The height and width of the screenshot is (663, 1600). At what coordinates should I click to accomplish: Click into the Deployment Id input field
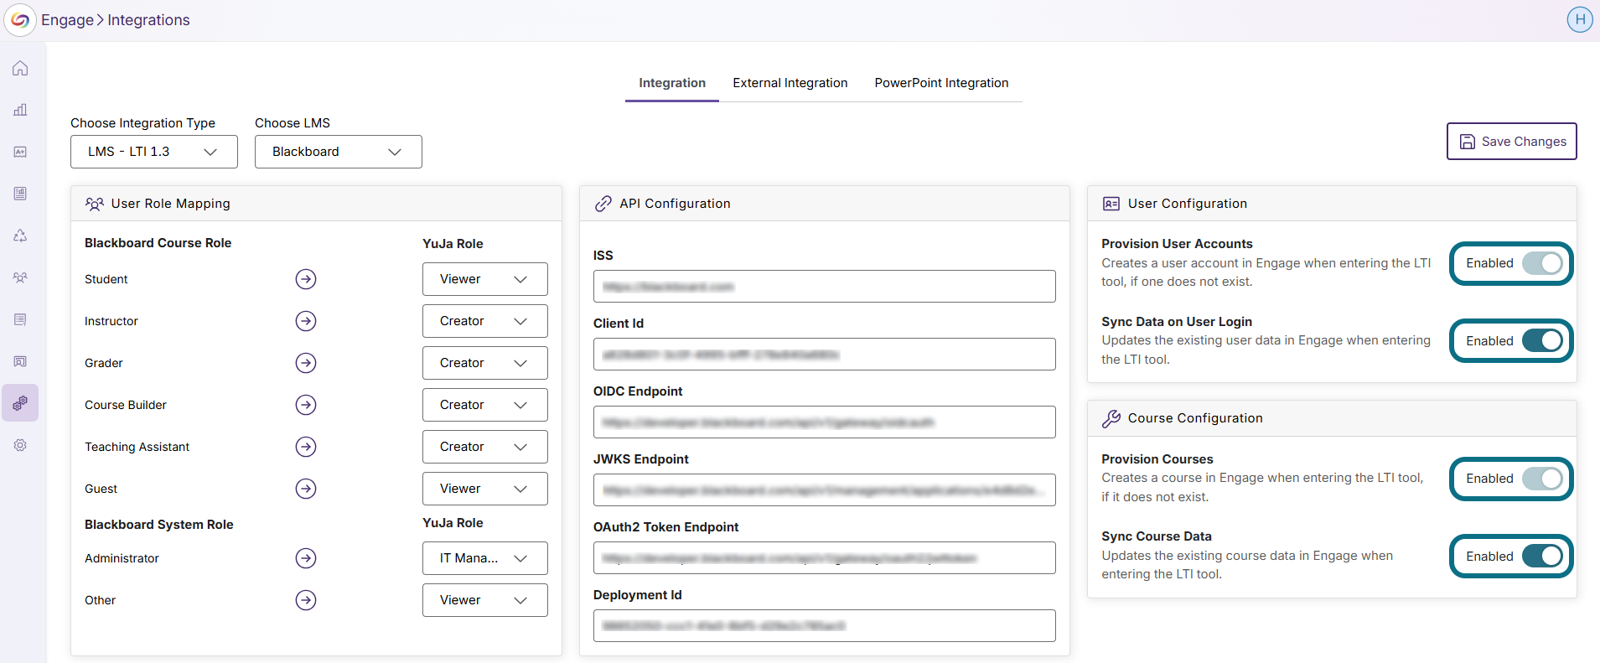[x=825, y=626]
